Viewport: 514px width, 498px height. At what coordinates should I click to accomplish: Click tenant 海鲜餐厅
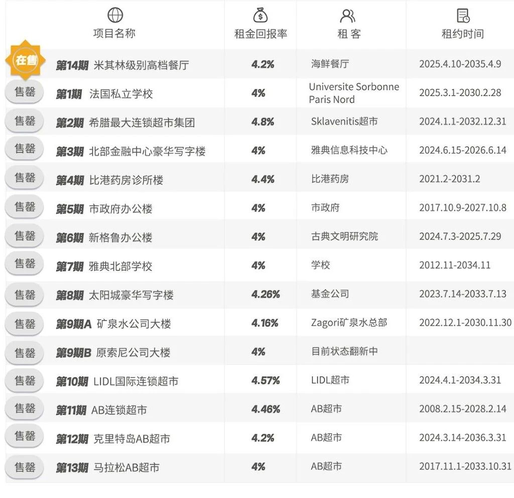[x=330, y=64]
